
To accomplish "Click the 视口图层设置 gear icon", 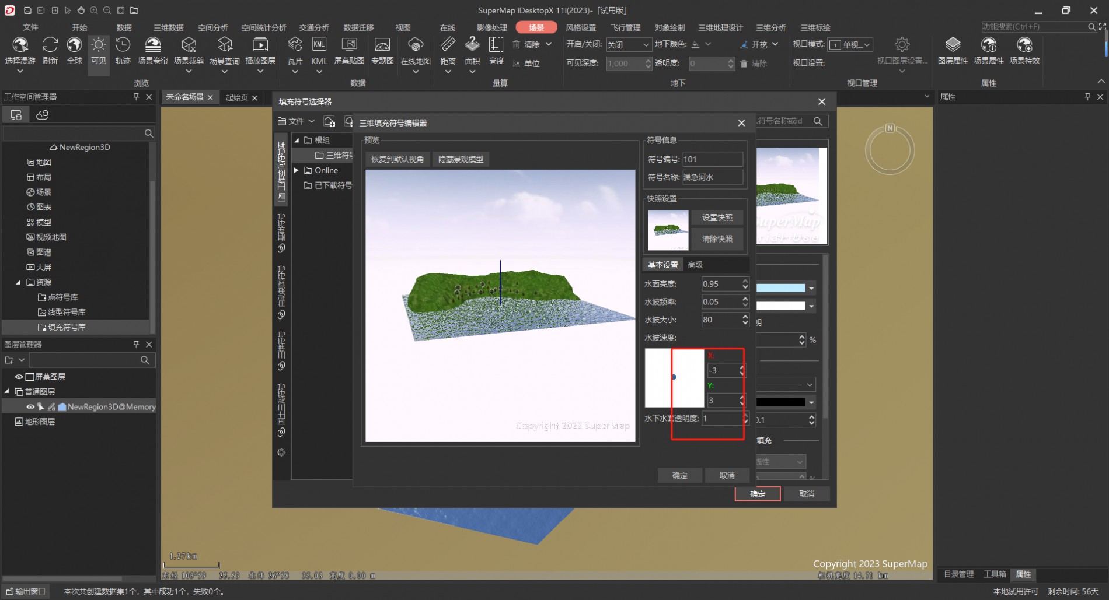I will click(x=902, y=45).
